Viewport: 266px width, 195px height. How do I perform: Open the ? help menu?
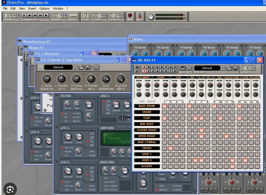[x=67, y=9]
